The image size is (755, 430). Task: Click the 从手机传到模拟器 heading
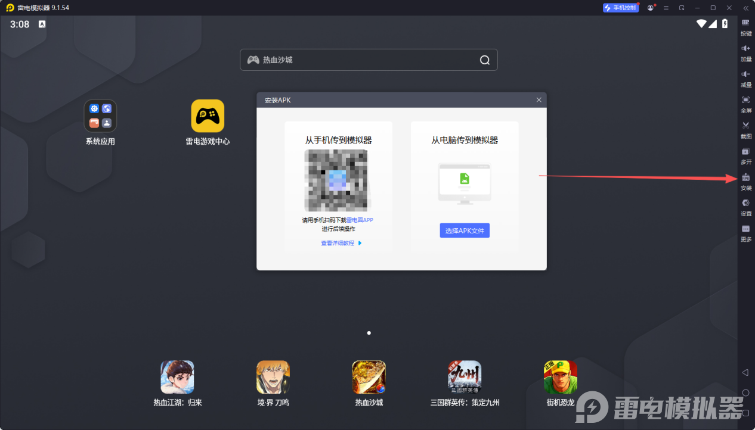pos(338,140)
